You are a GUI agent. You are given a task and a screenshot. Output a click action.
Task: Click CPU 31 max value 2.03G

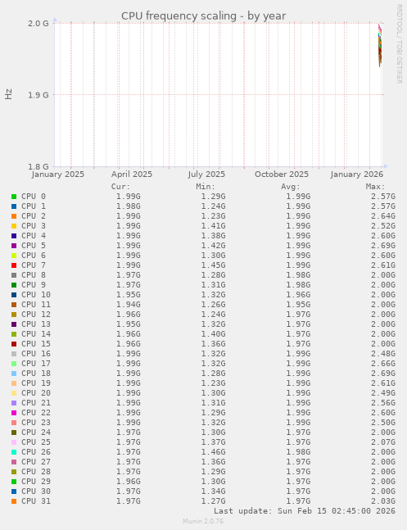point(383,501)
